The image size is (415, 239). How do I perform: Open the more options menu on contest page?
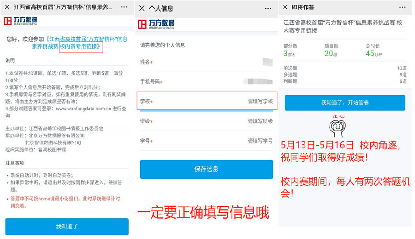(x=124, y=7)
